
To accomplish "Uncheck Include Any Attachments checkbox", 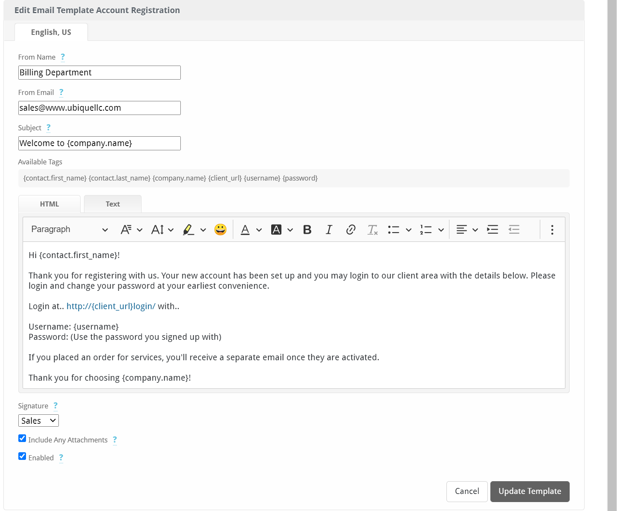I will tap(22, 439).
